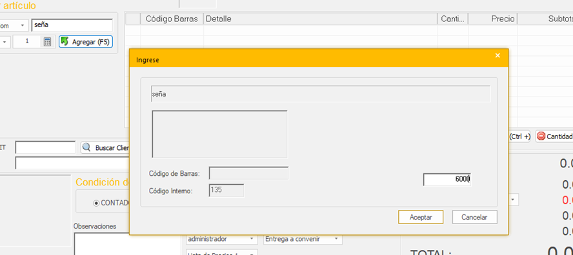Image resolution: width=573 pixels, height=255 pixels.
Task: Open the calculator icon beside quantity field
Action: [47, 42]
